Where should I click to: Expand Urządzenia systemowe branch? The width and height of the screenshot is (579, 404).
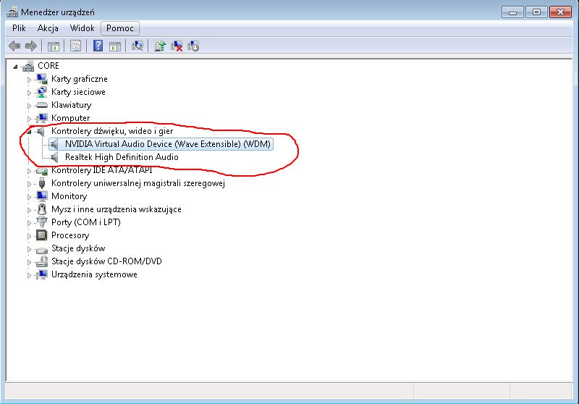29,276
